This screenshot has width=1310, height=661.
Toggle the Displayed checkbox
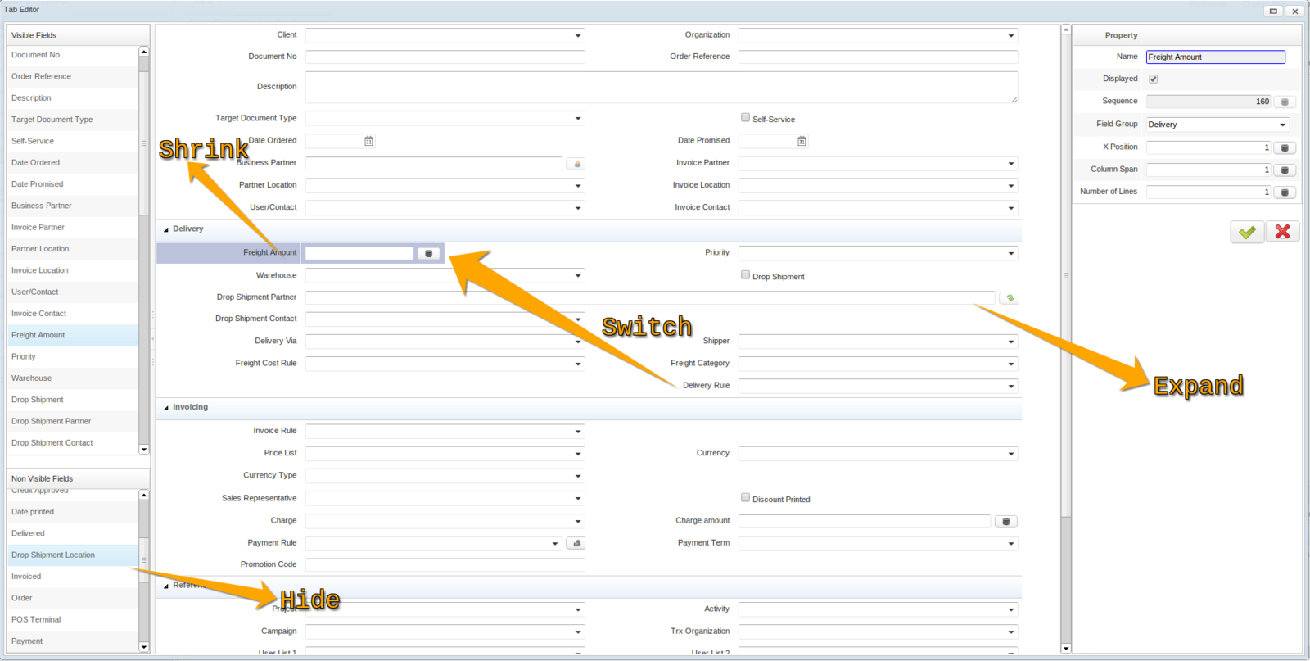pyautogui.click(x=1153, y=79)
